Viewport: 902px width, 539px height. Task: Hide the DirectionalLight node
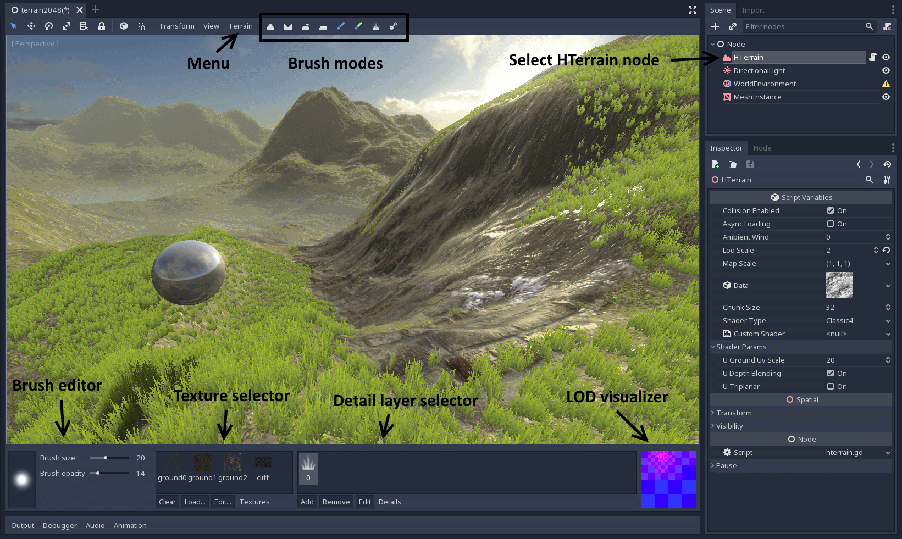(886, 70)
